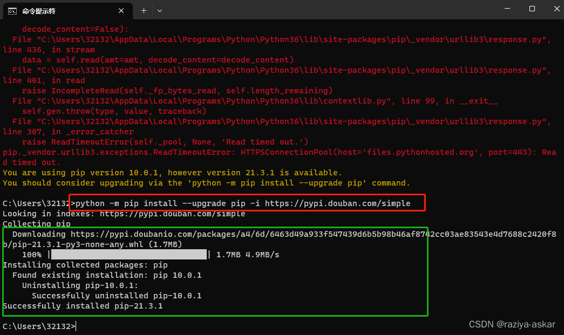Click 'You should consider upgrading' warning line

pyautogui.click(x=206, y=183)
